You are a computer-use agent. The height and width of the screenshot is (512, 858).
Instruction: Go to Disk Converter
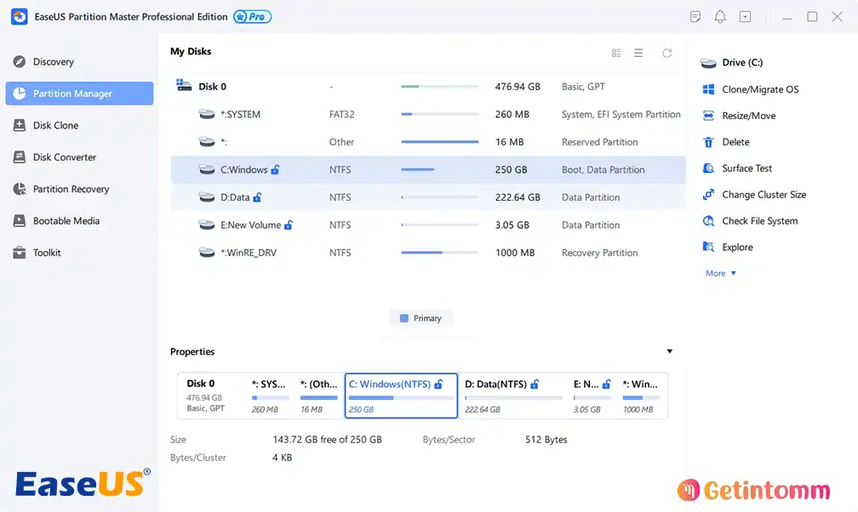tap(54, 157)
